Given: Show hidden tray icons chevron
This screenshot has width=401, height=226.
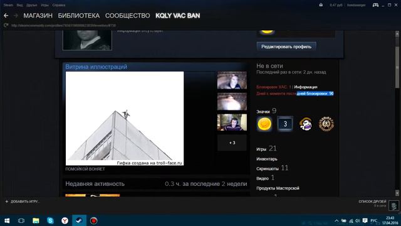Looking at the screenshot, I should (336, 220).
